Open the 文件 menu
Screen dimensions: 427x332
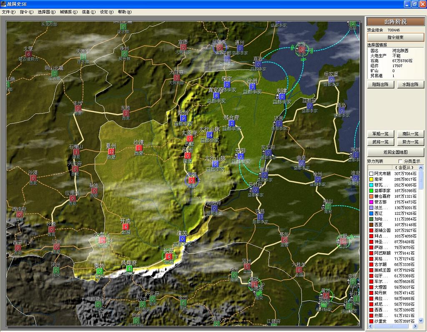click(x=8, y=12)
